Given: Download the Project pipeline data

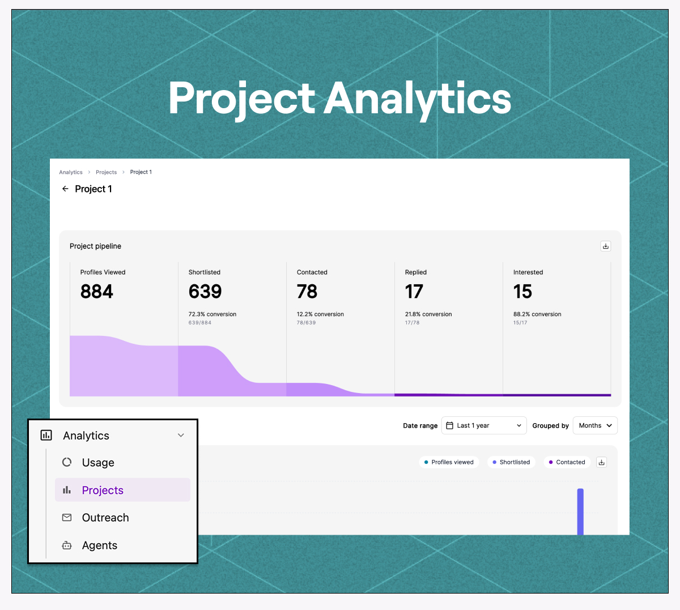Looking at the screenshot, I should tap(606, 246).
